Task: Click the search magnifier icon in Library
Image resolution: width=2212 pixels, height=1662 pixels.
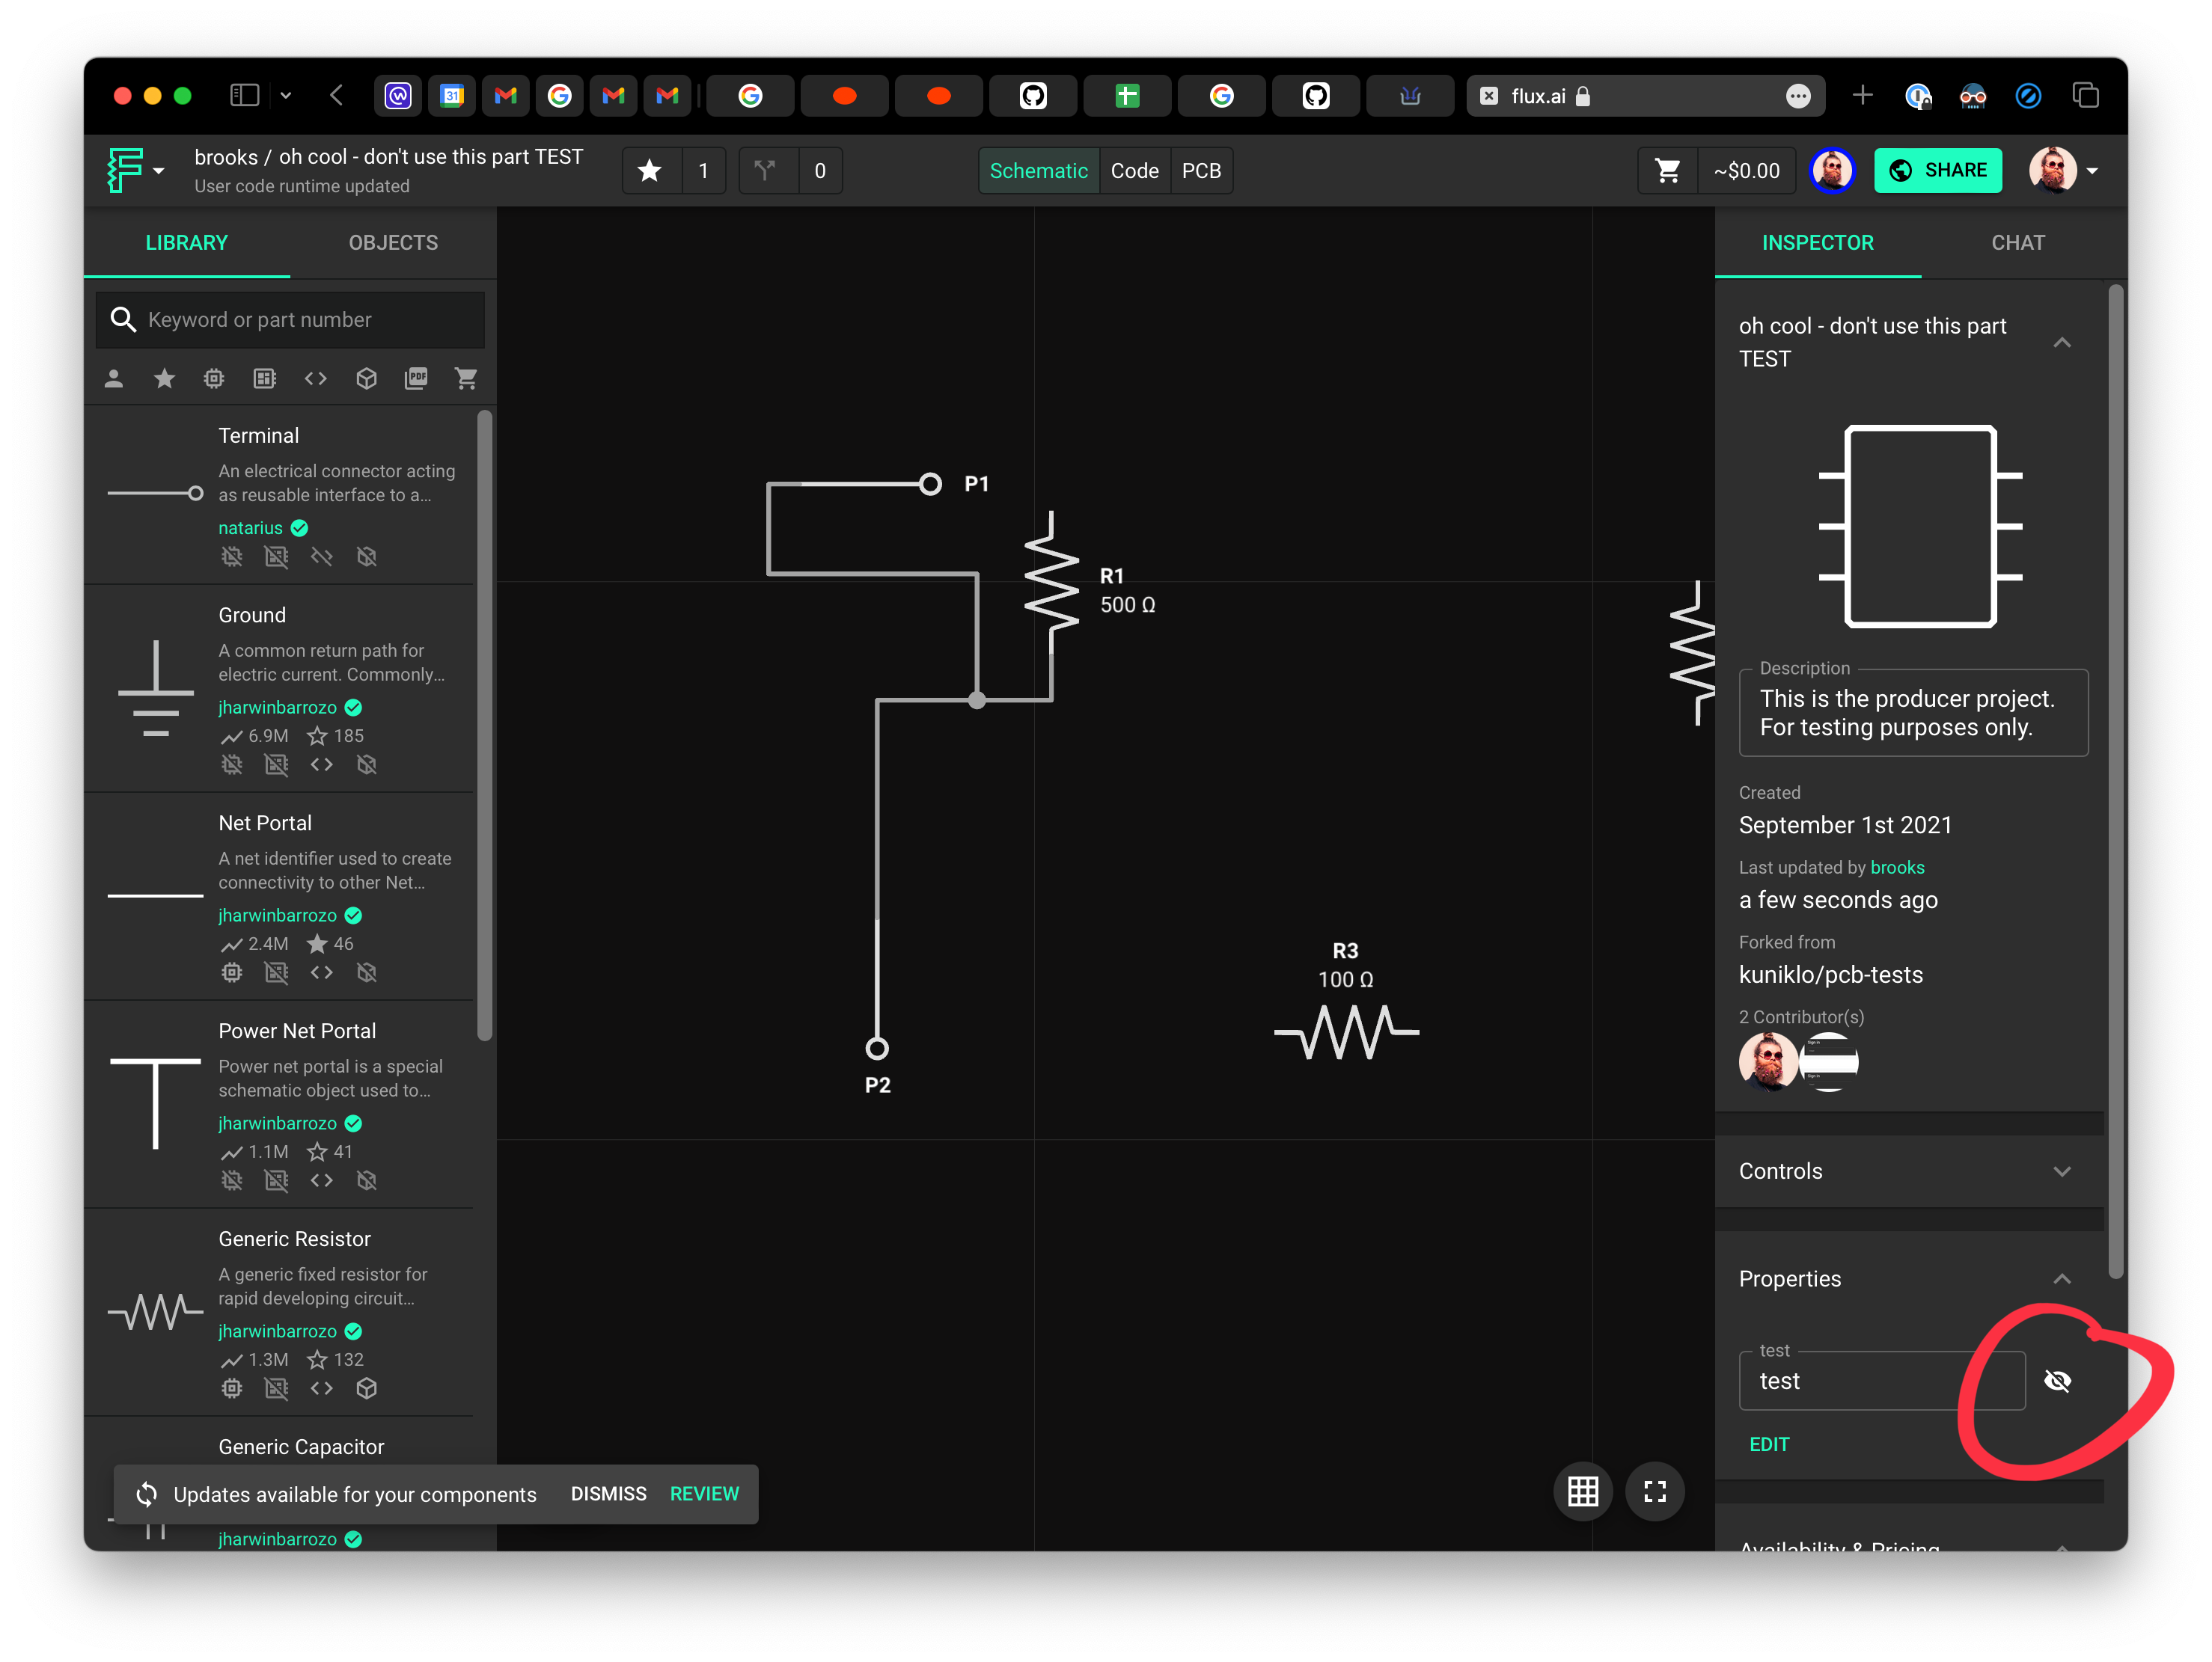Action: pyautogui.click(x=123, y=320)
